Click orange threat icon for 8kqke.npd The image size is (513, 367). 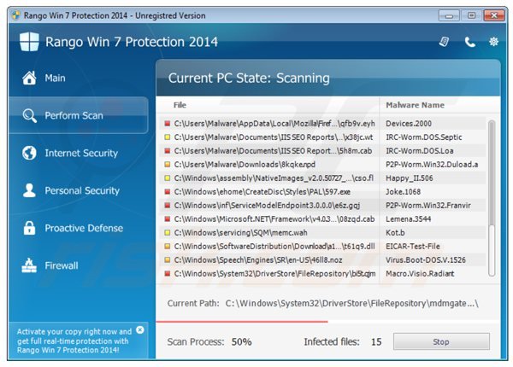(x=168, y=165)
